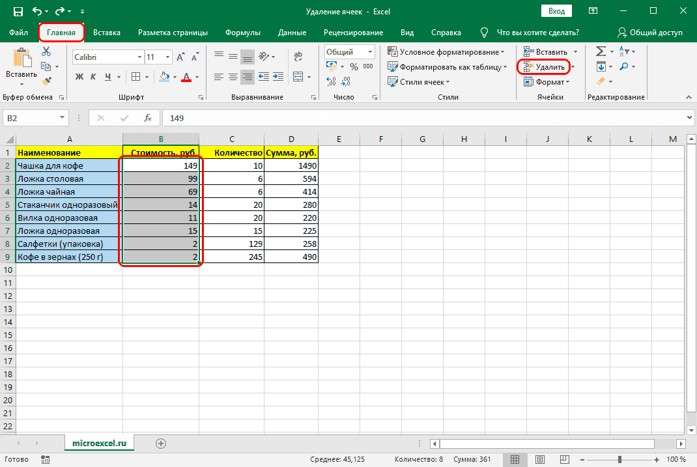Click the AutoSum sigma icon
The image size is (697, 467).
click(601, 51)
